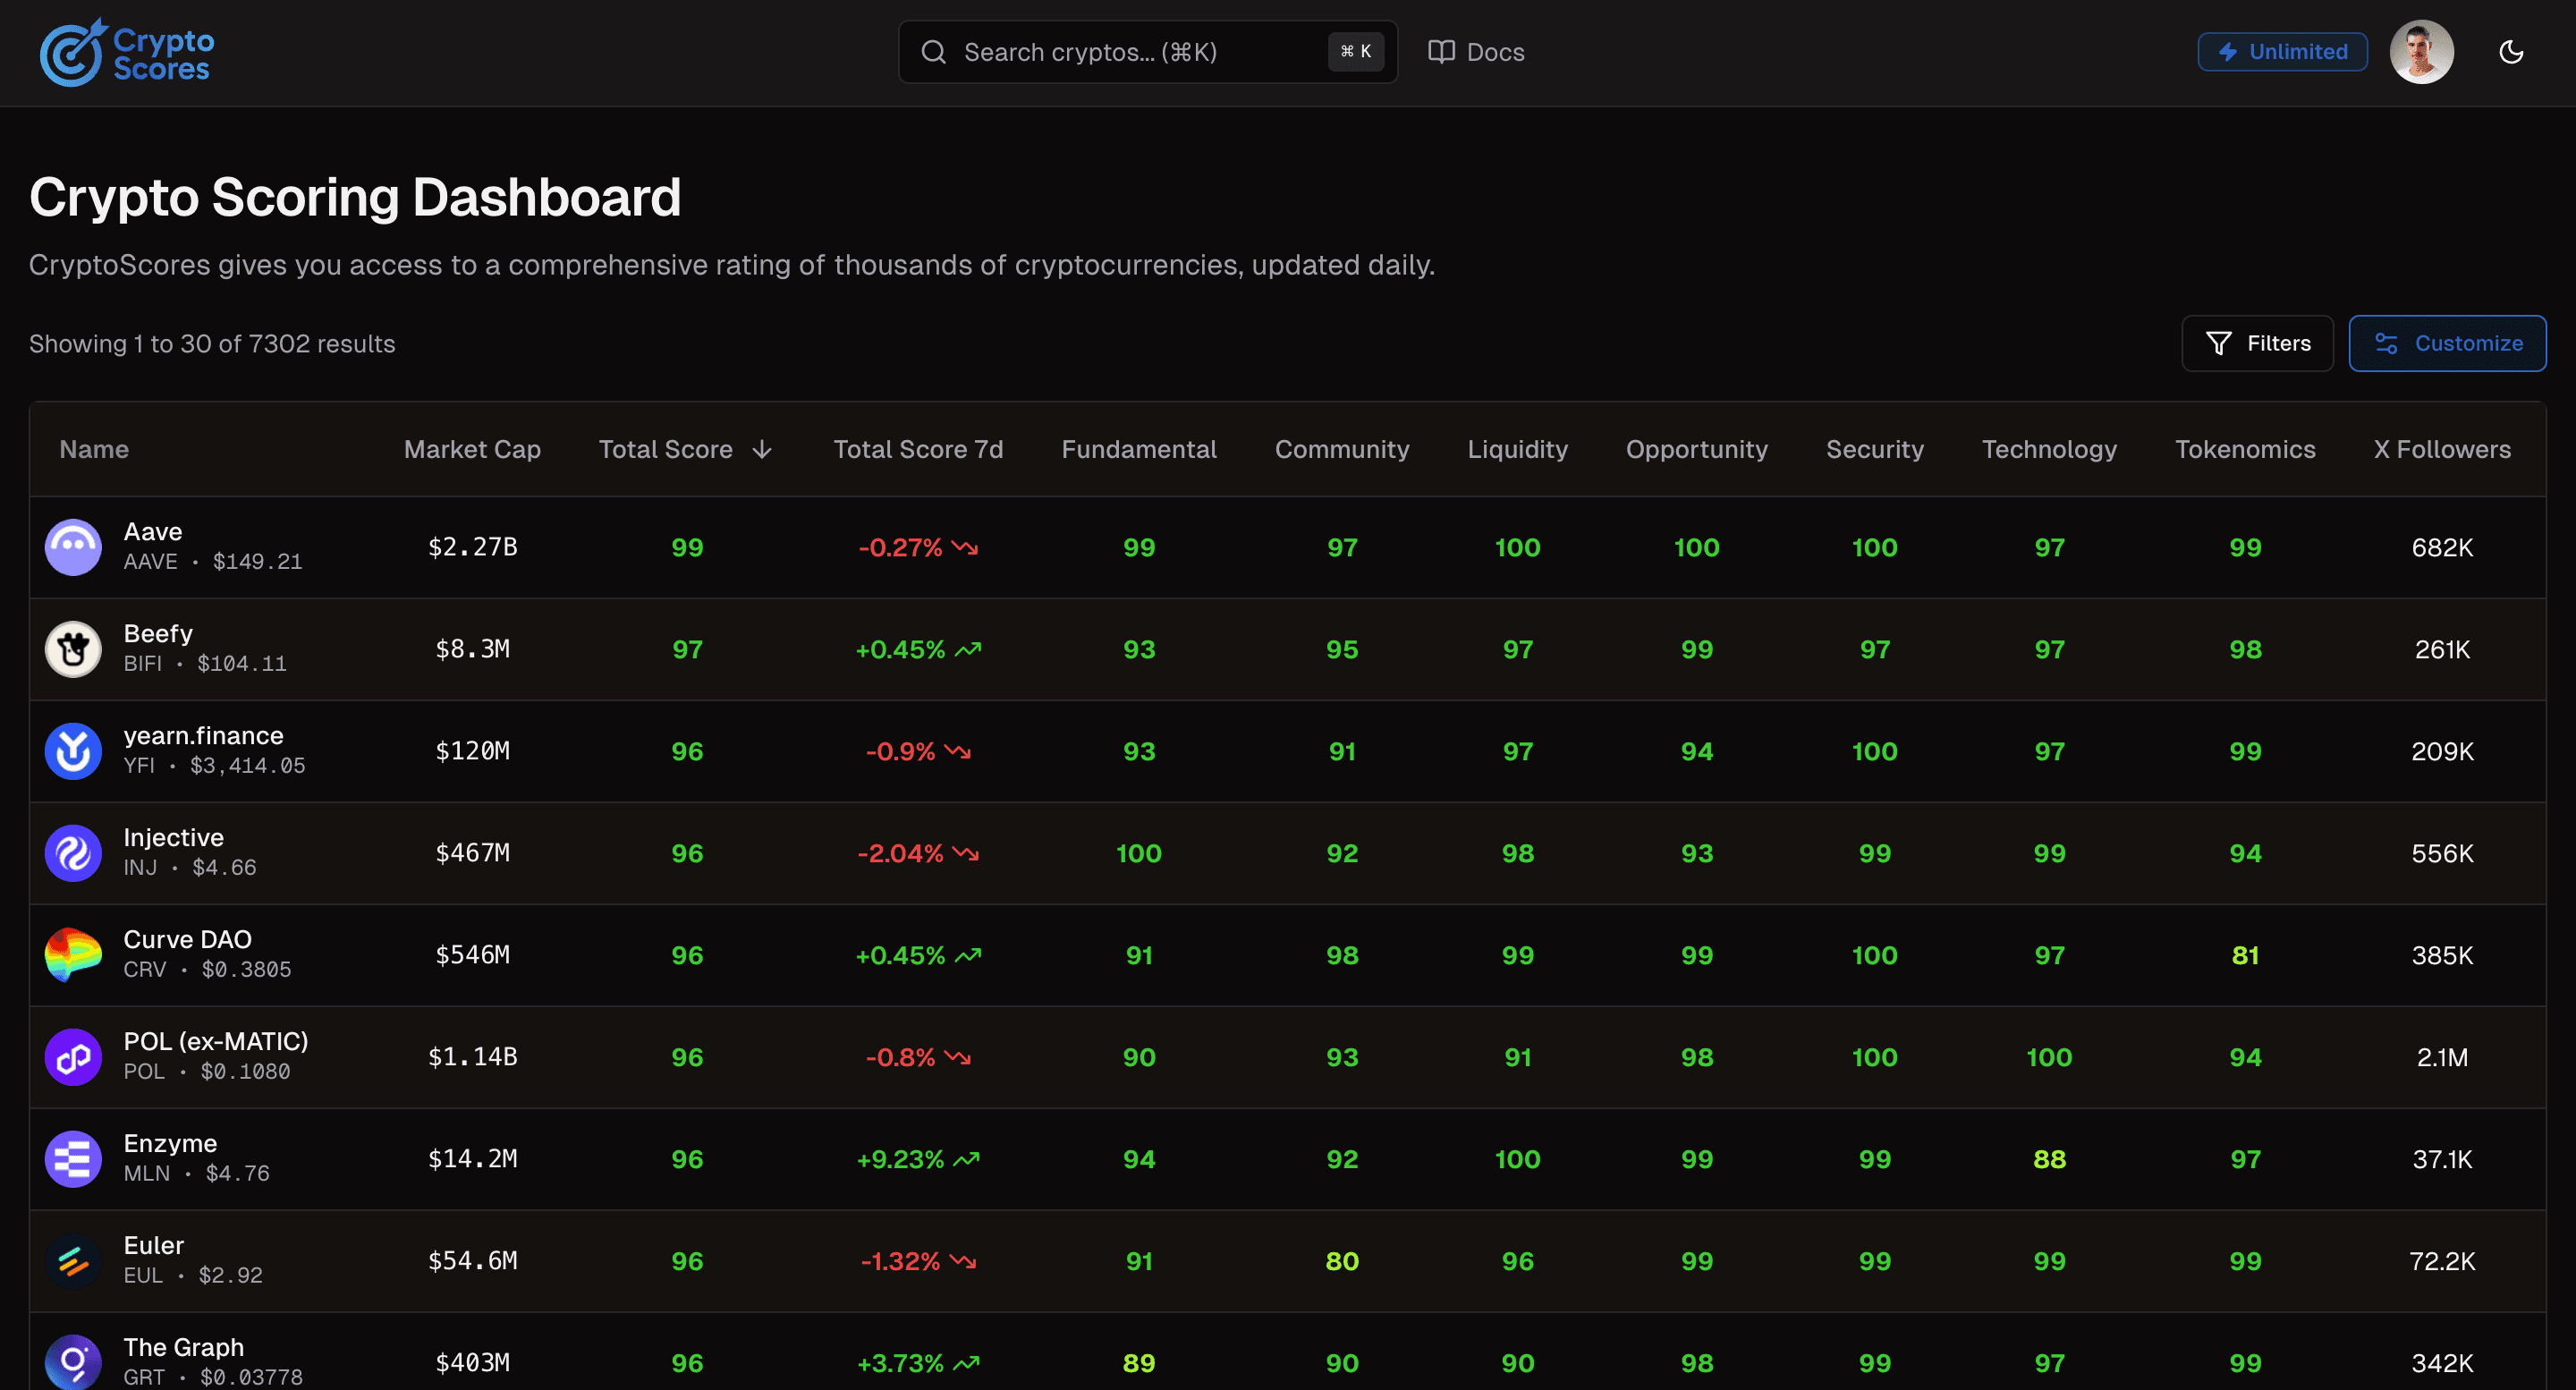
Task: Sort by the Market Cap column header
Action: click(471, 449)
